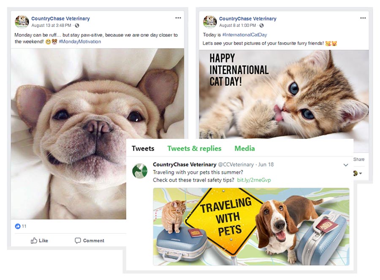The image size is (380, 280).
Task: Open three-dot options on International Cat Day post
Action: pyautogui.click(x=363, y=18)
